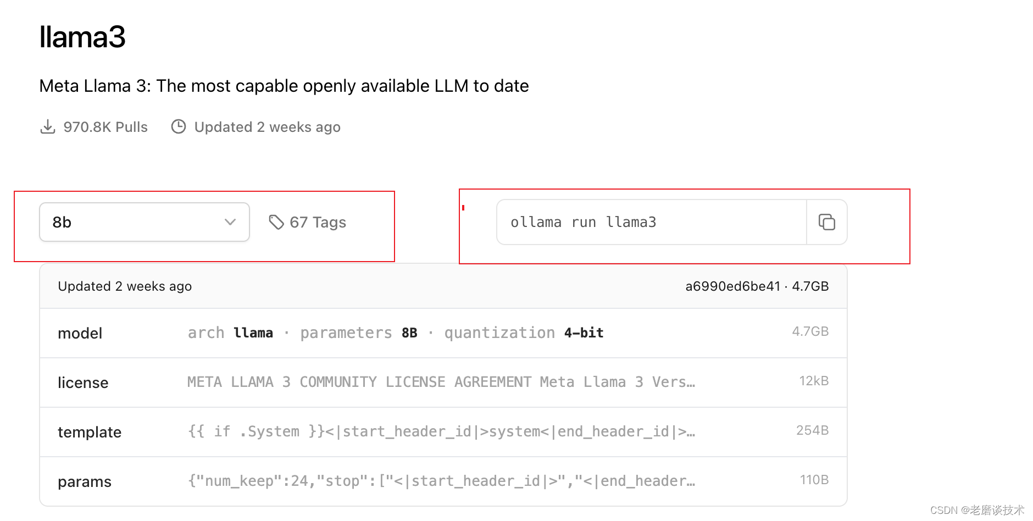1033x521 pixels.
Task: Click the chevron in the 8b version selector
Action: coord(230,222)
